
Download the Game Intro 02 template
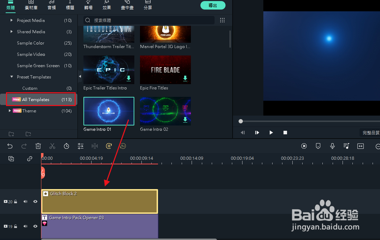[185, 119]
